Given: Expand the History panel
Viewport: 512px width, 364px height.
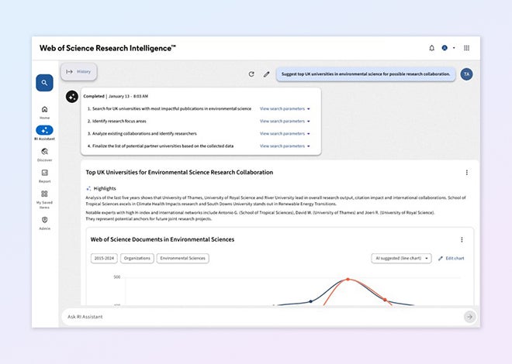Looking at the screenshot, I should [78, 72].
